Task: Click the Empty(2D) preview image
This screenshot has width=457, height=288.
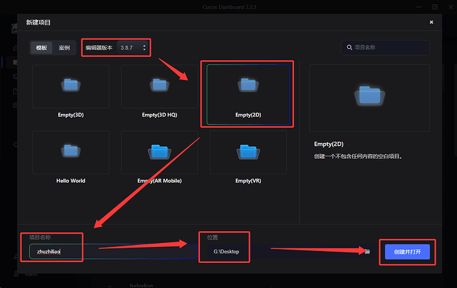Action: (370, 98)
